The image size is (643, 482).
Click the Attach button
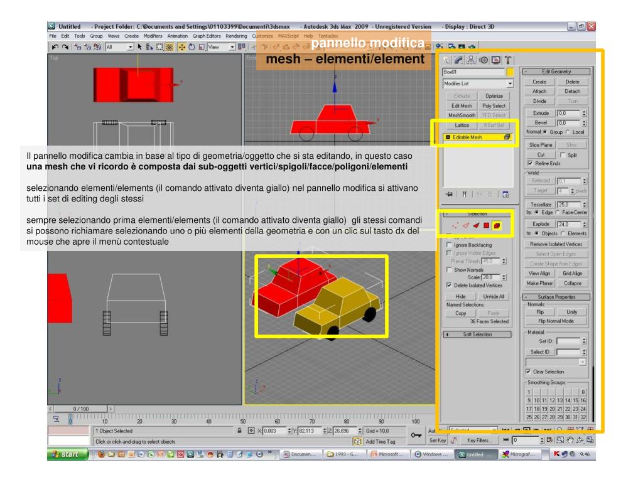point(539,92)
